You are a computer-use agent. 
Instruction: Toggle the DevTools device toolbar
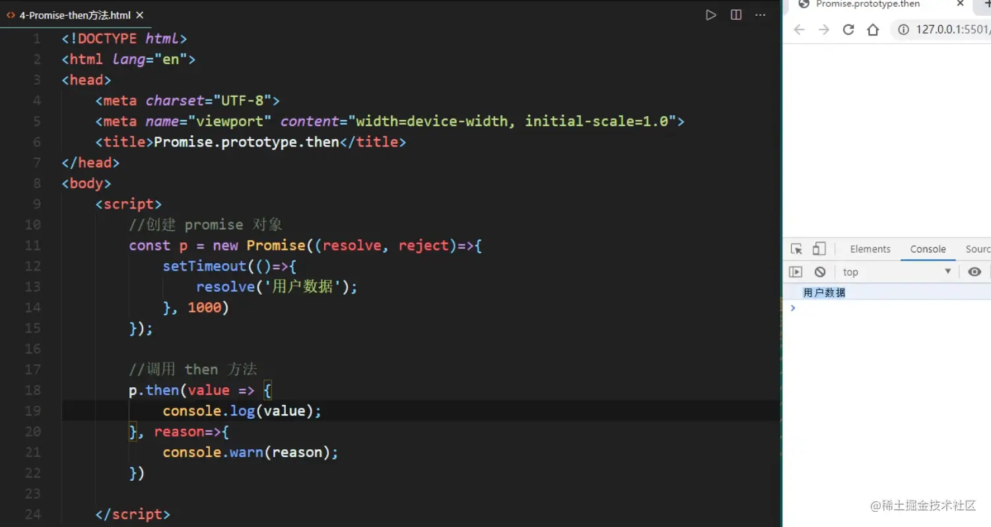coord(819,249)
